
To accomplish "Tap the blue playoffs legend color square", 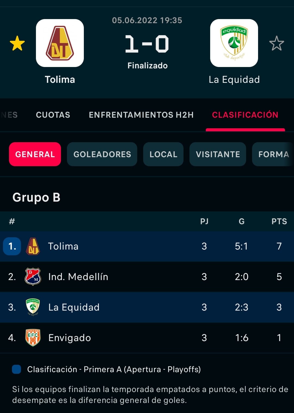I will [17, 369].
